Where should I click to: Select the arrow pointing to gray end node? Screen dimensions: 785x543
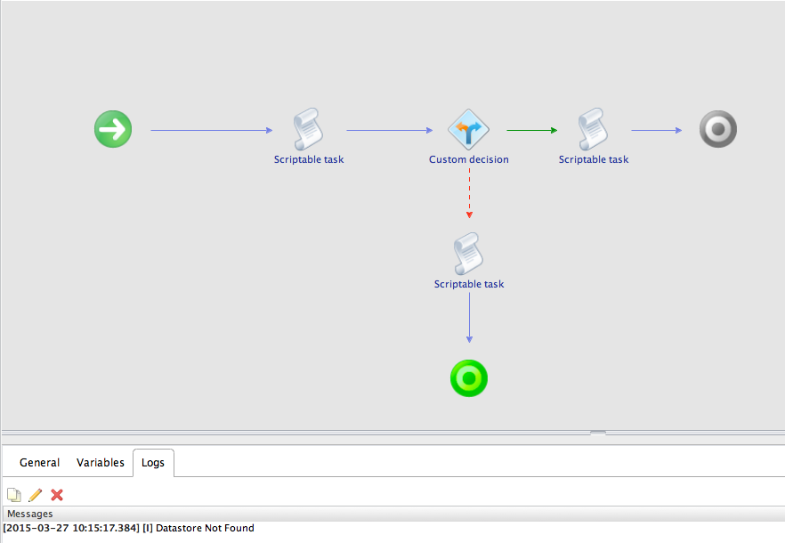point(656,131)
